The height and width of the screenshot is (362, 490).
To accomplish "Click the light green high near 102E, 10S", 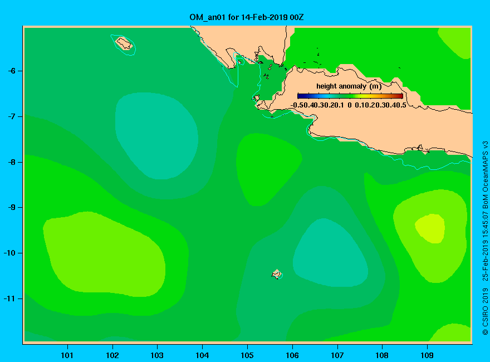I will click(105, 255).
